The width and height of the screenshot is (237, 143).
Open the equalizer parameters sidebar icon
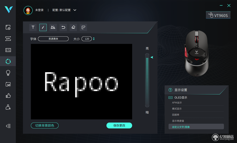(x=8, y=50)
